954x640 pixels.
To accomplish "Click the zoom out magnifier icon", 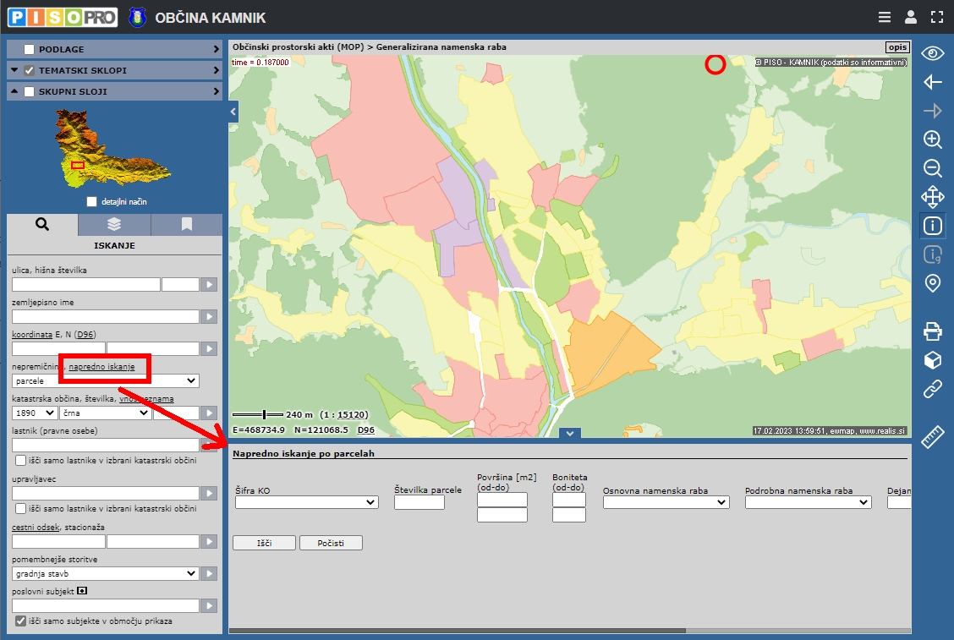I will pos(932,168).
